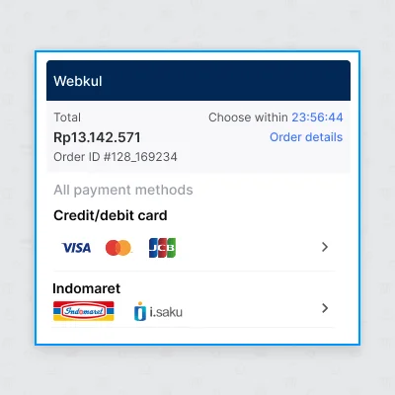Click the Indomaret store logo
Screen dimensions: 395x395
(84, 311)
